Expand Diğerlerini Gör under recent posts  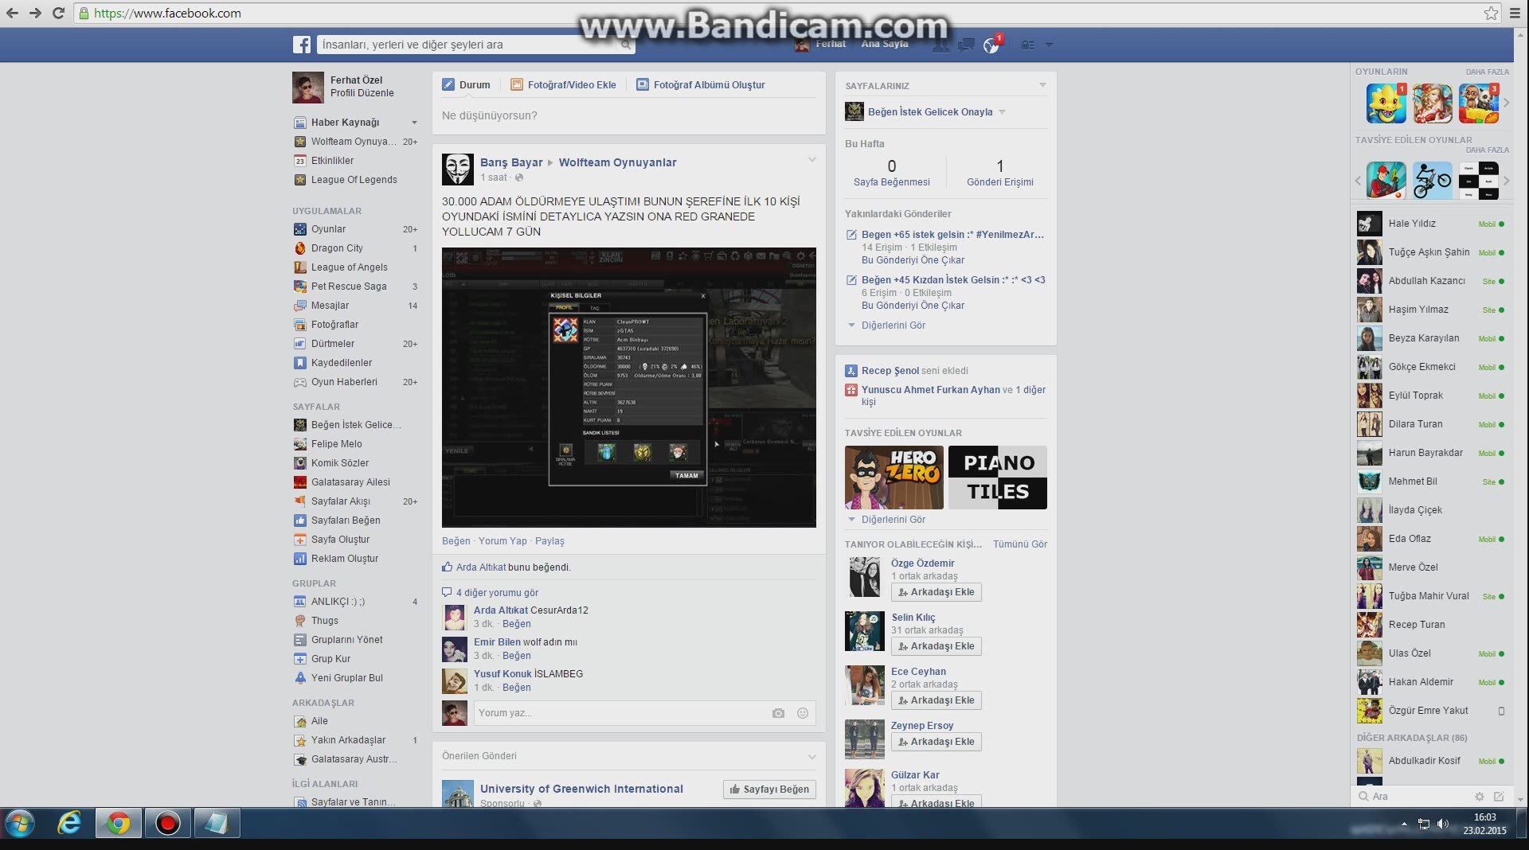[x=894, y=326]
